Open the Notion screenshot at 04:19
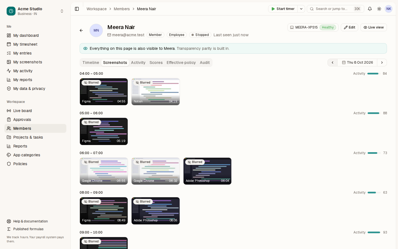This screenshot has height=249, width=398. pyautogui.click(x=156, y=92)
